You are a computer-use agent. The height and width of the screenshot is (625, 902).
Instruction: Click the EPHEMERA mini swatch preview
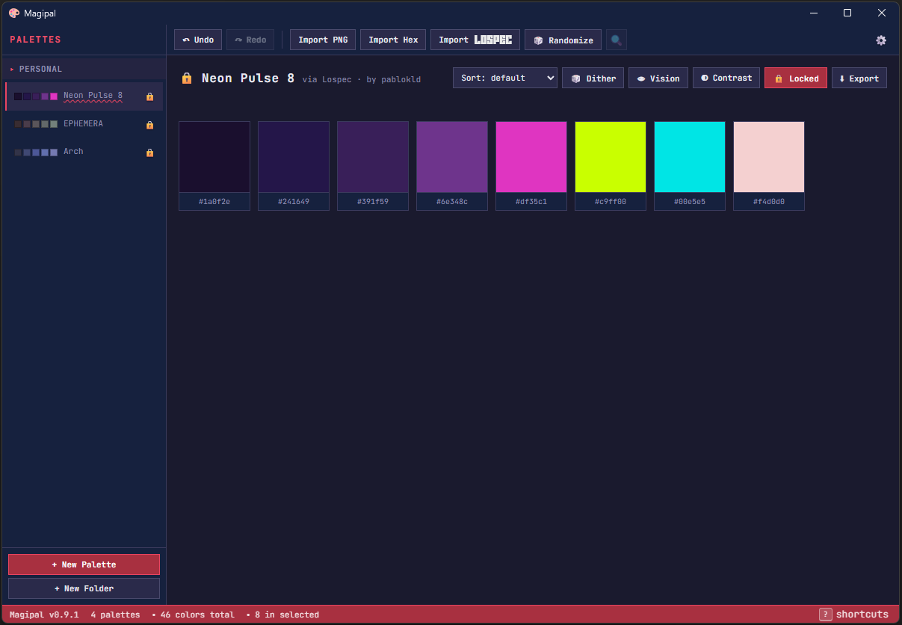[36, 124]
